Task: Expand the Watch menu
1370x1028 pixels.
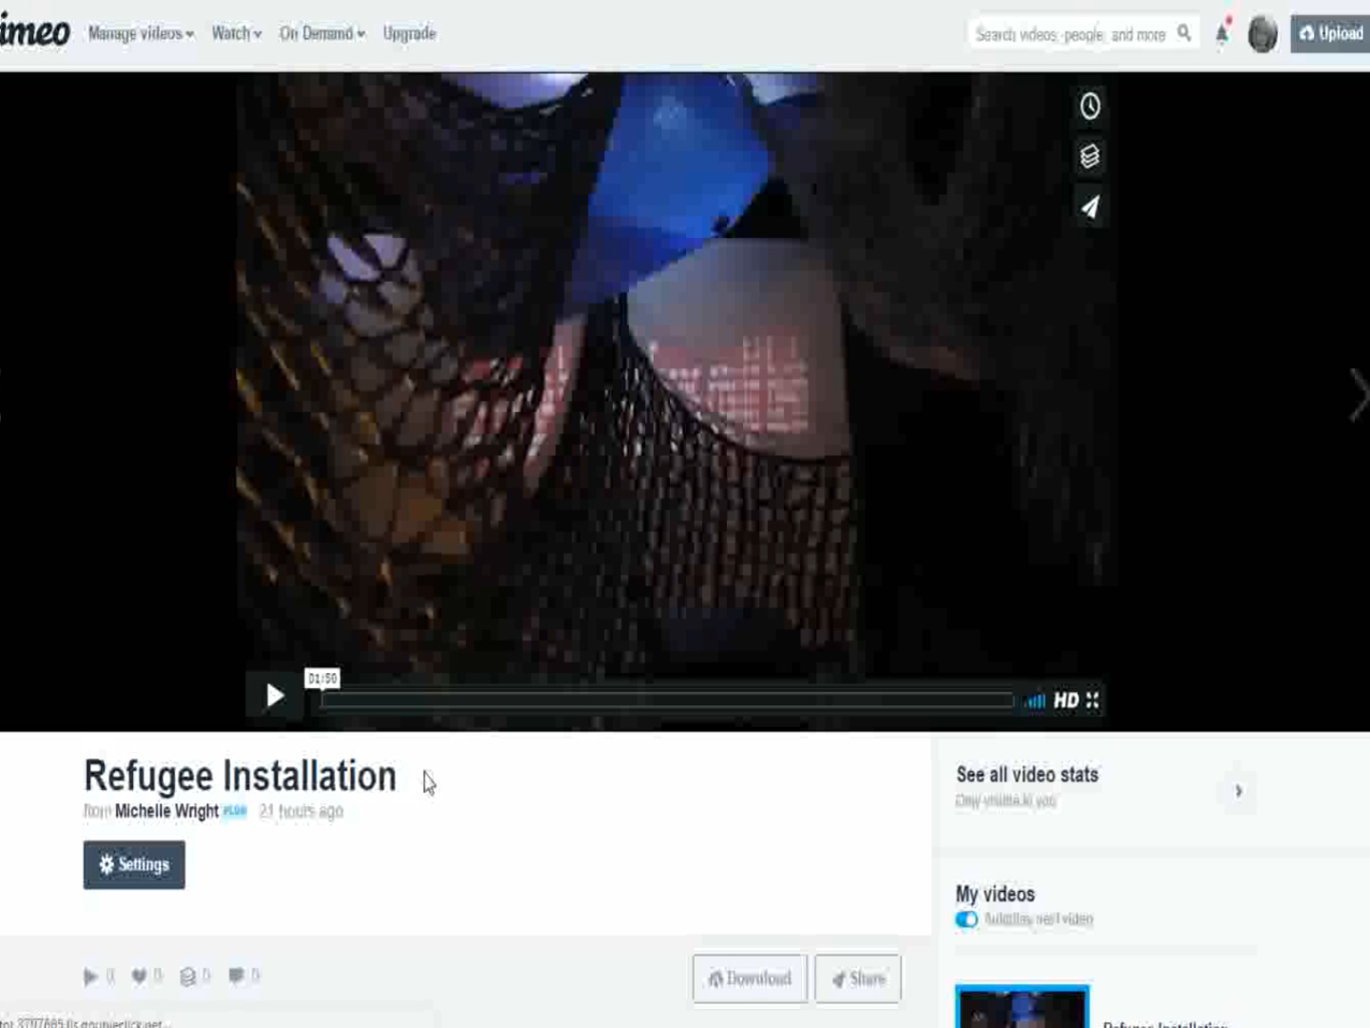Action: coord(236,33)
